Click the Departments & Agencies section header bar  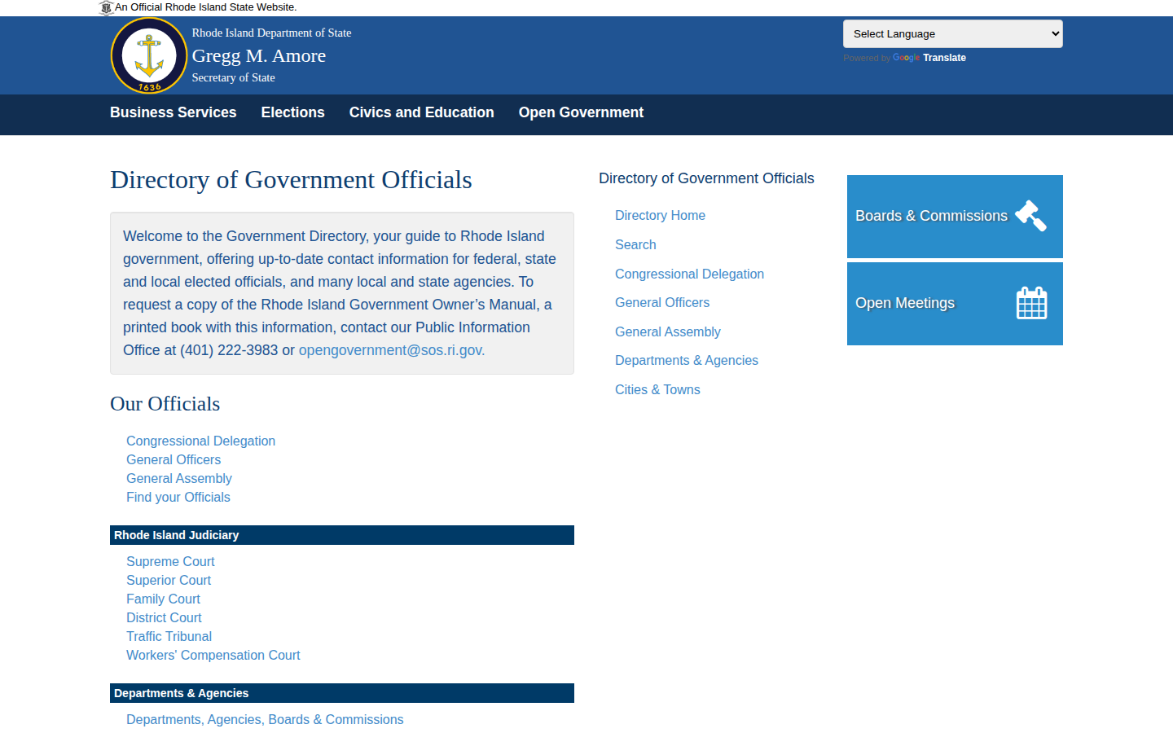pos(342,693)
